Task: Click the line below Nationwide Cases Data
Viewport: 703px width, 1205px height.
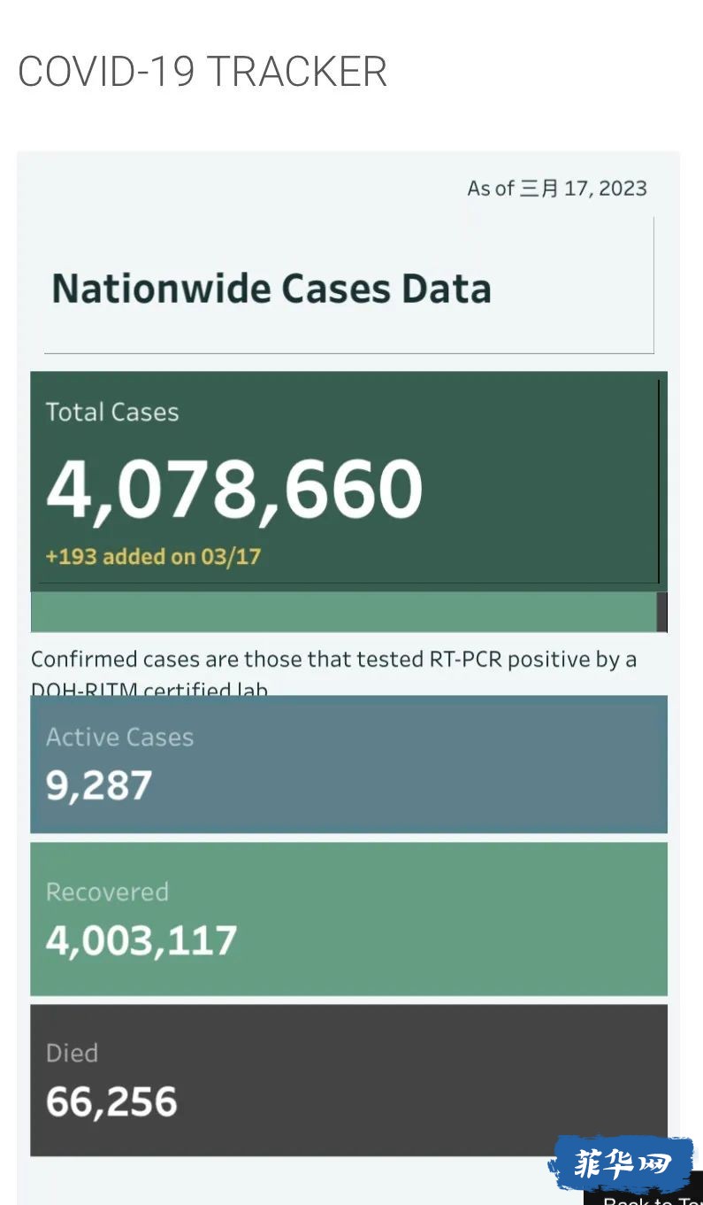Action: (x=348, y=353)
